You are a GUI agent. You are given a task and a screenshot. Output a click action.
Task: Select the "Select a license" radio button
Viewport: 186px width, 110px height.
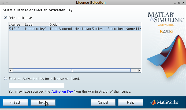[6, 18]
